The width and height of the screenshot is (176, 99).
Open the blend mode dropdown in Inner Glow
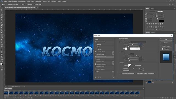tap(137, 42)
